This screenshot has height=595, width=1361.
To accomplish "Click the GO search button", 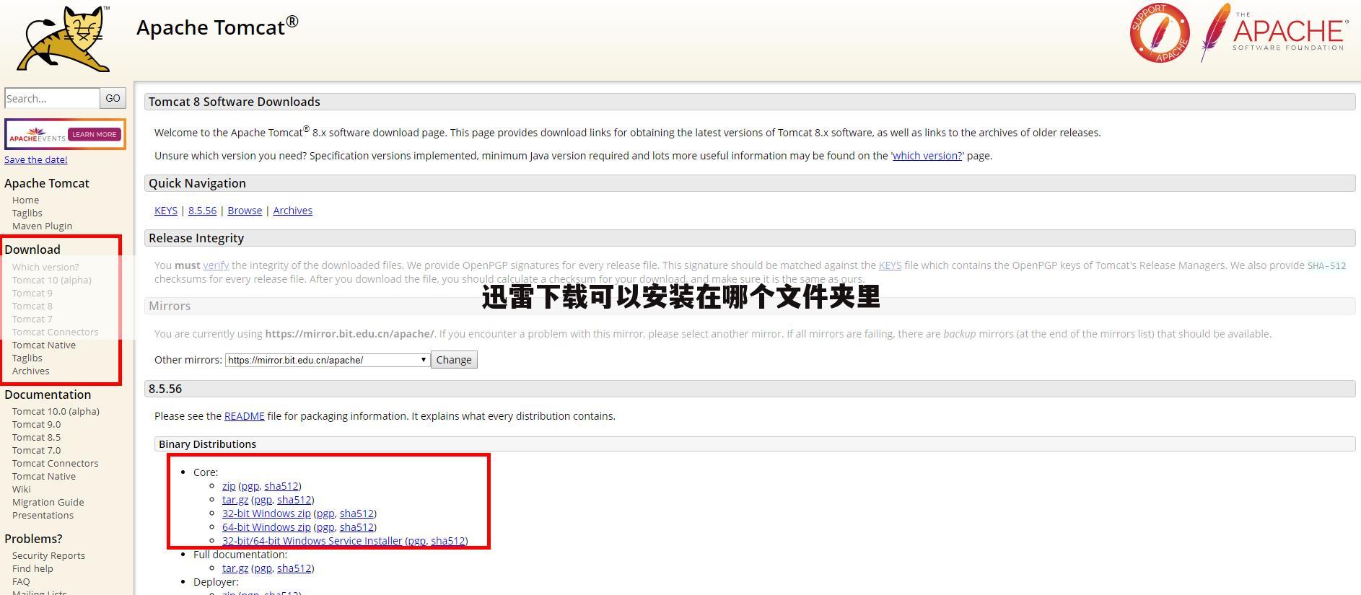I will 113,98.
